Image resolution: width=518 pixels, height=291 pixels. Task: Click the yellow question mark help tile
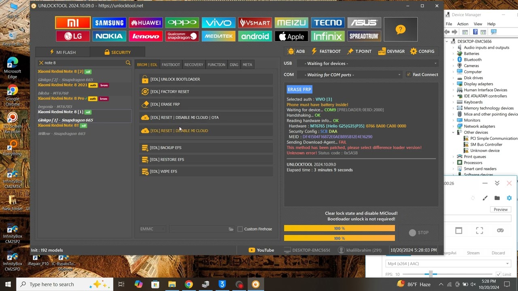pyautogui.click(x=400, y=30)
